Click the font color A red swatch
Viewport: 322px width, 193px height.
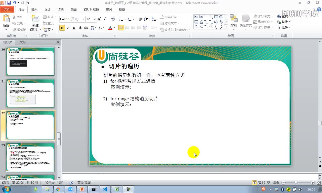(110, 28)
